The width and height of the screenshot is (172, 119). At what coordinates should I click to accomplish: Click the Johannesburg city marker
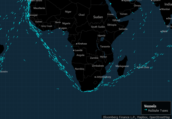95,77
